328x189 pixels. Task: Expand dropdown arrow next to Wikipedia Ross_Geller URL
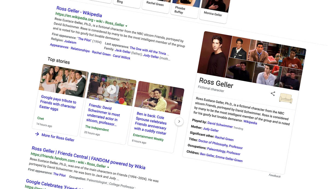126,26
